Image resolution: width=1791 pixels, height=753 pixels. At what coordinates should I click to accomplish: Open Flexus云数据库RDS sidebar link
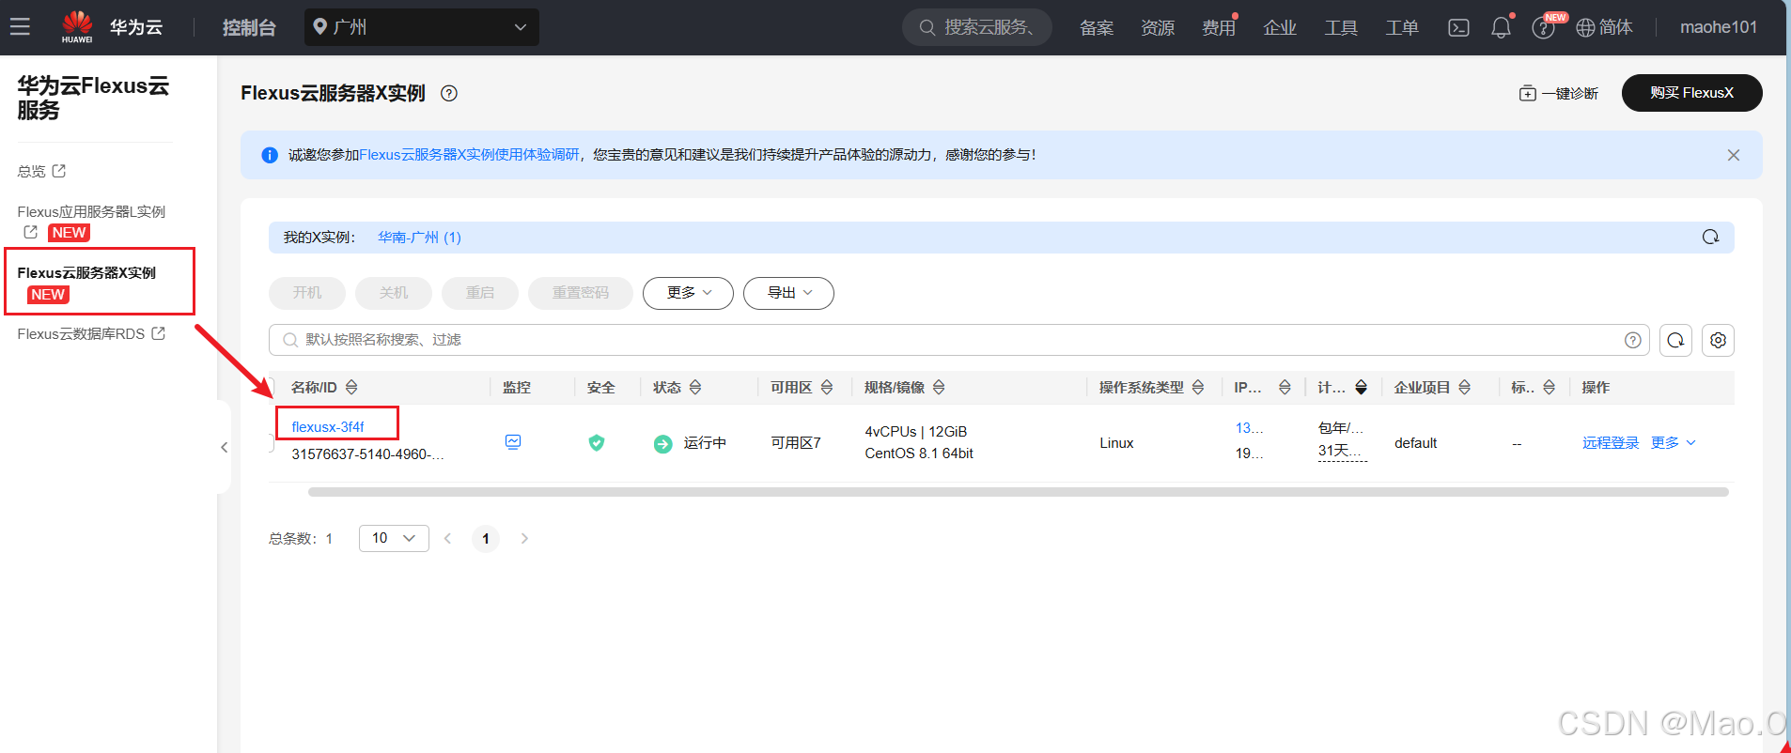(91, 333)
